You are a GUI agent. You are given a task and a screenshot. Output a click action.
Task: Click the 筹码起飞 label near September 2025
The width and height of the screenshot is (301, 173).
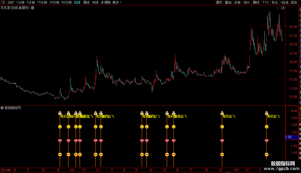(229, 116)
